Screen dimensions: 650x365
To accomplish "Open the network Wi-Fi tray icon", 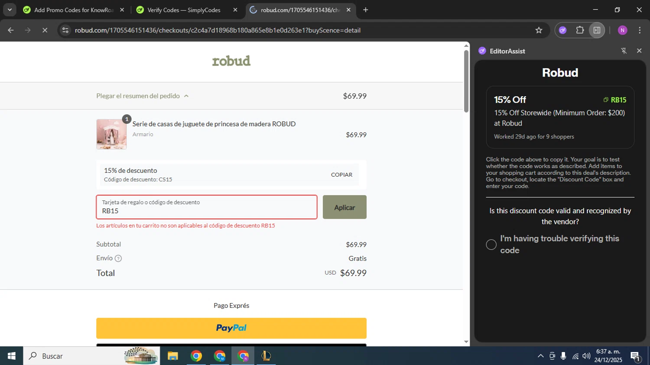I will (575, 356).
